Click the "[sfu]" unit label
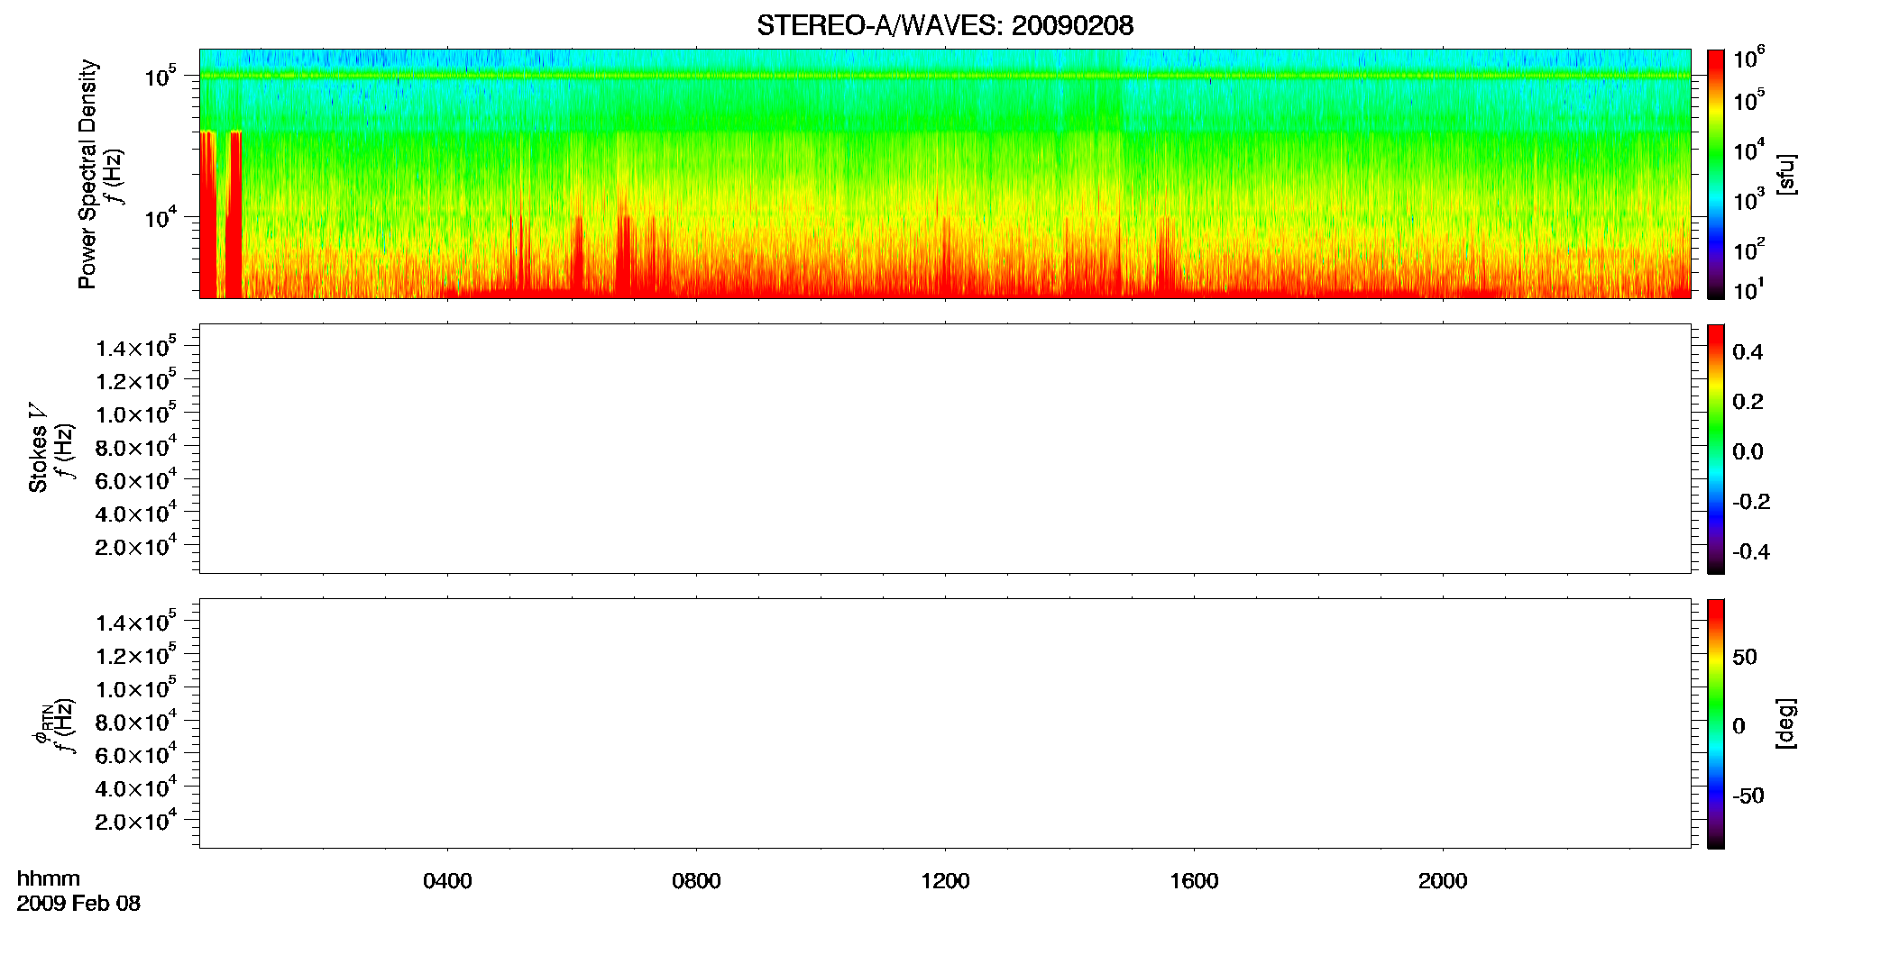Image resolution: width=1890 pixels, height=973 pixels. 1786,174
